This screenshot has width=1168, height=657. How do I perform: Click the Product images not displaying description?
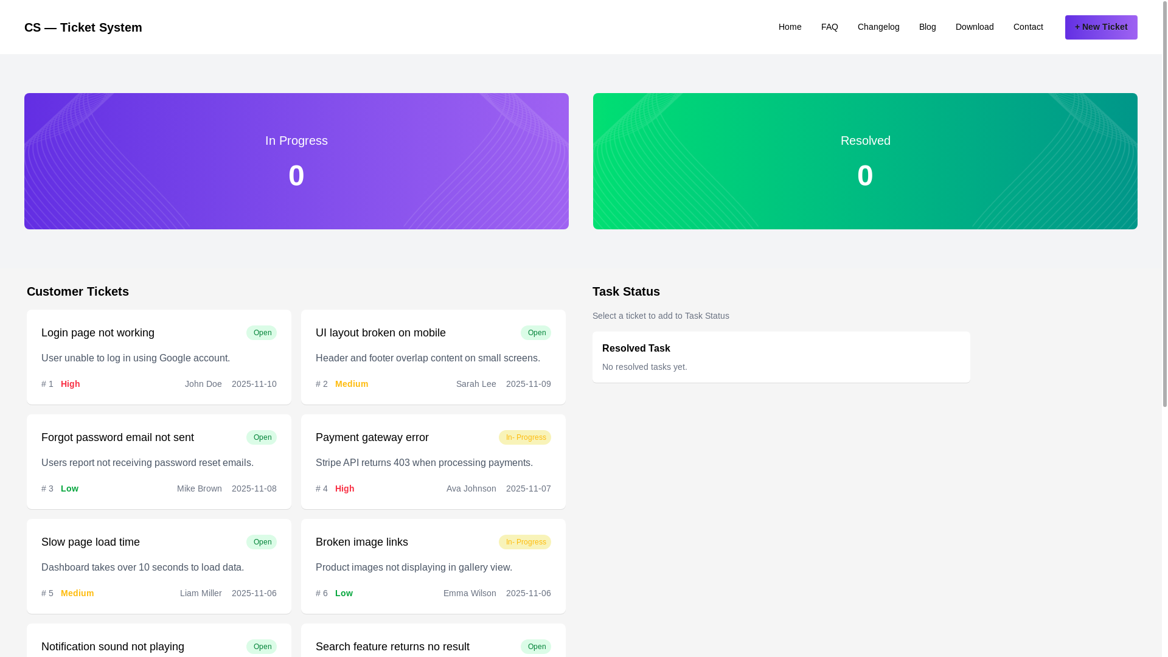[414, 568]
